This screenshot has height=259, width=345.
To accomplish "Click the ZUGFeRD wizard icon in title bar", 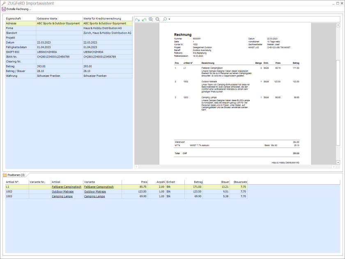I will click(x=4, y=3).
